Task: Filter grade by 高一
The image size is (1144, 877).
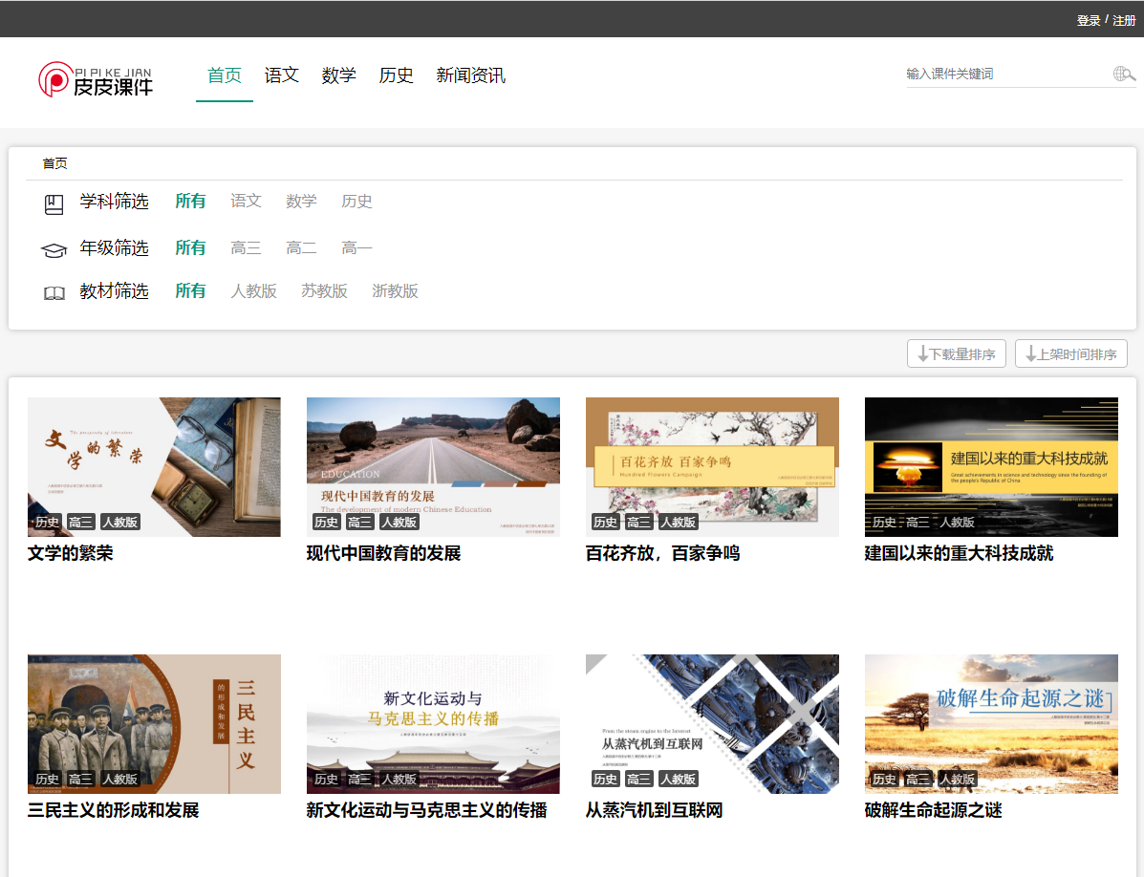Action: tap(356, 247)
